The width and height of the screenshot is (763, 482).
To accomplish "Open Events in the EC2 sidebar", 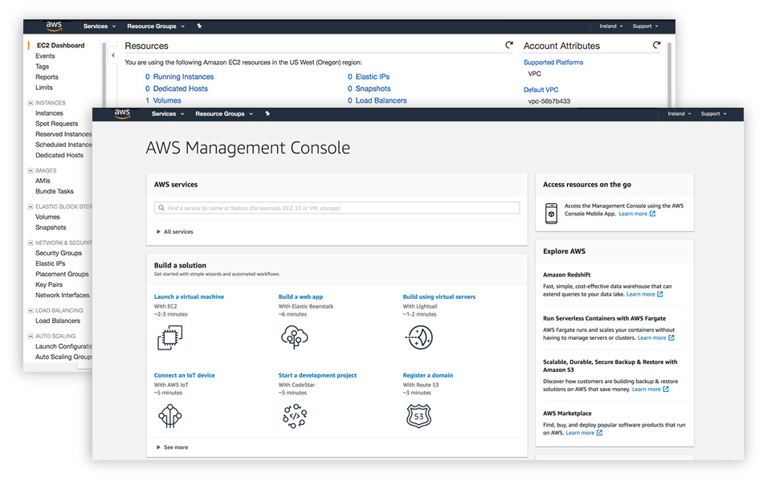I will [45, 56].
